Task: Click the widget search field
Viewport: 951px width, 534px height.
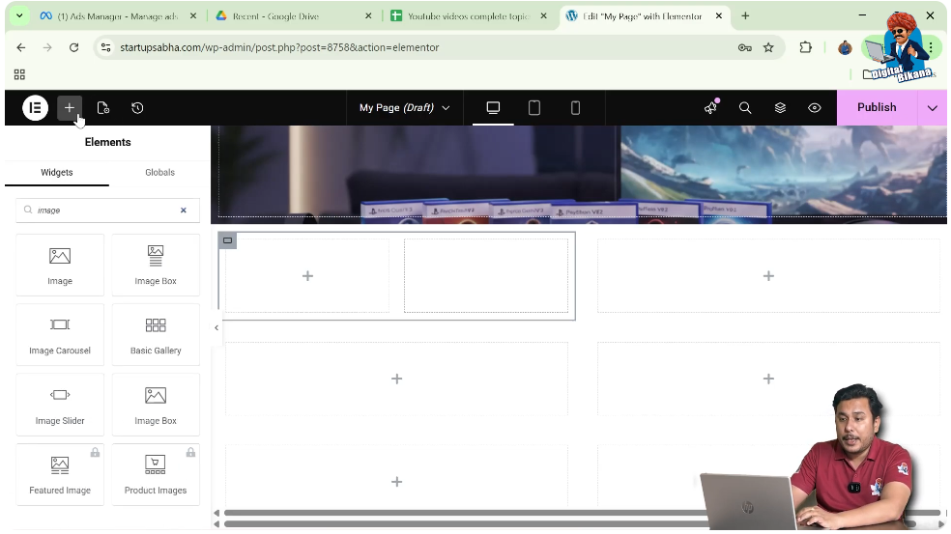Action: [x=106, y=211]
